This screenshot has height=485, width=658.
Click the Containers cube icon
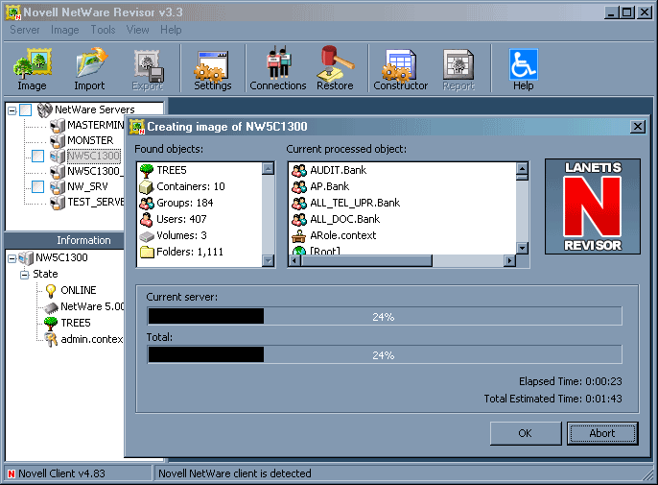click(147, 186)
